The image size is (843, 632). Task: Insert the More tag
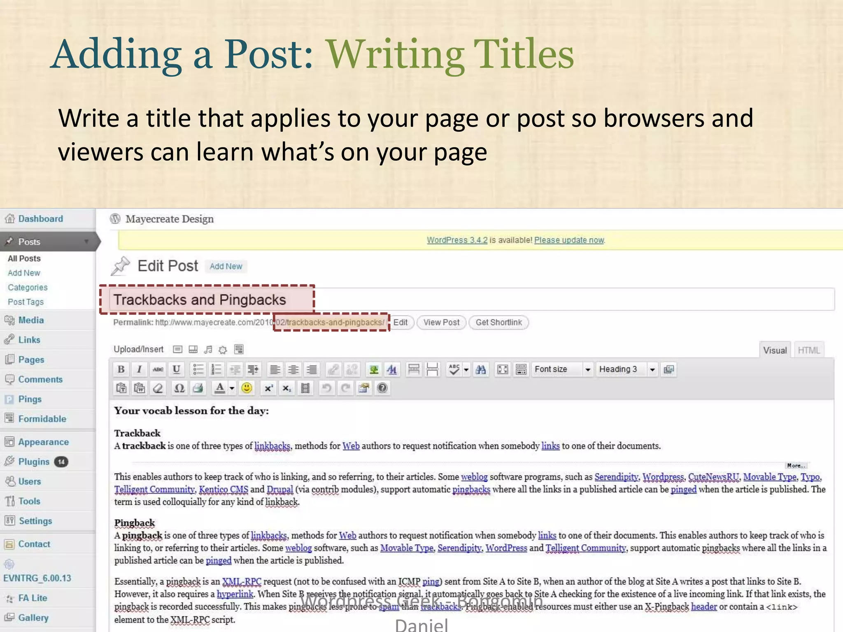(x=414, y=369)
